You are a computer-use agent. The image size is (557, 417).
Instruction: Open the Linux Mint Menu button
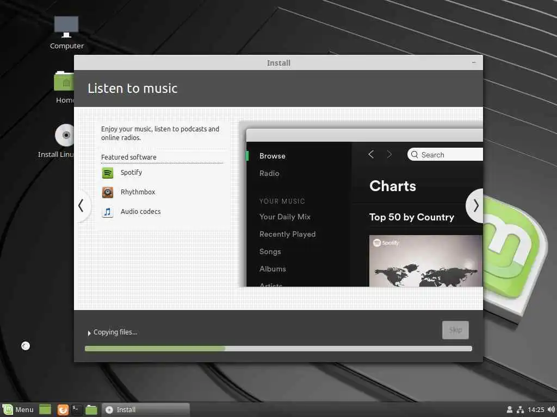pos(18,409)
